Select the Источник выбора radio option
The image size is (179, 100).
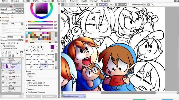(2, 49)
